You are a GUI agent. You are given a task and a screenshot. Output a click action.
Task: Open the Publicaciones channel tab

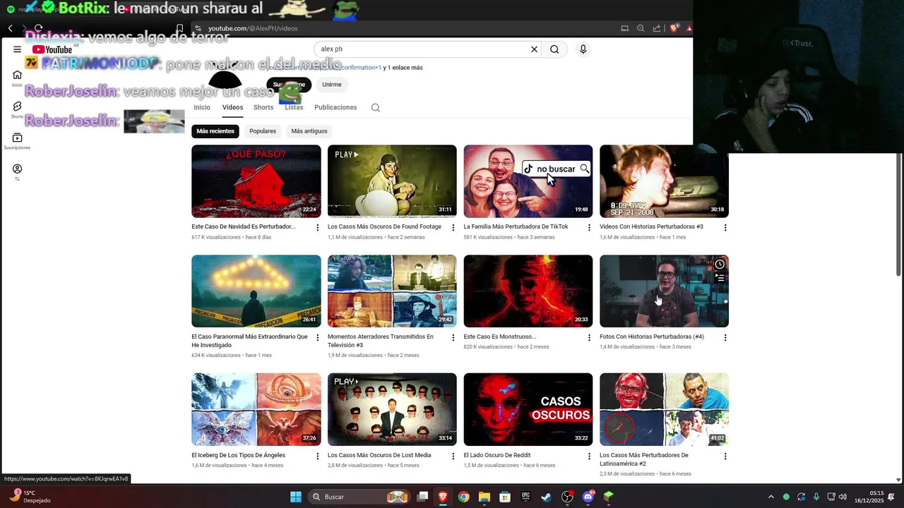pyautogui.click(x=335, y=107)
